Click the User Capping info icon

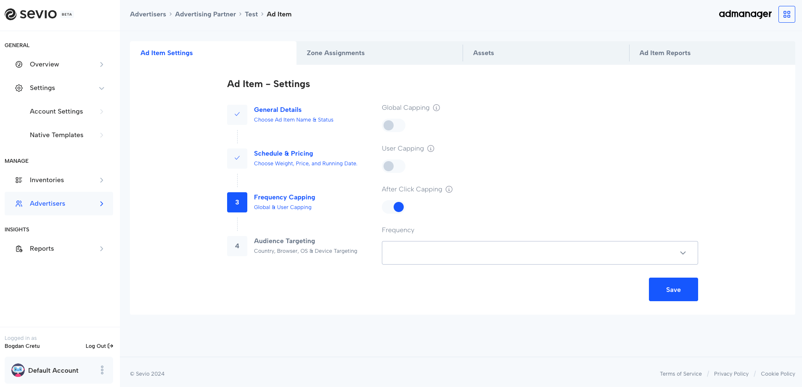point(431,148)
